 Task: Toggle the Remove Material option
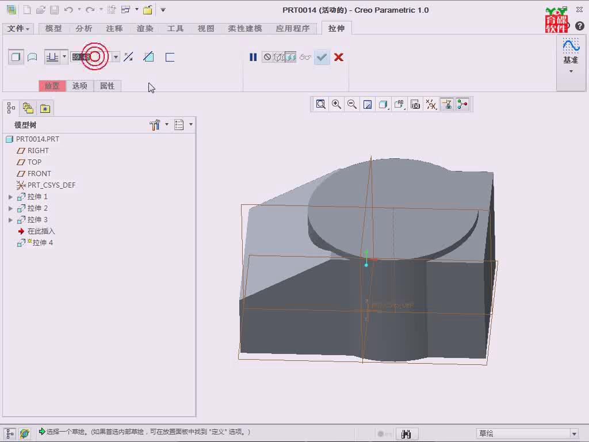click(x=149, y=57)
